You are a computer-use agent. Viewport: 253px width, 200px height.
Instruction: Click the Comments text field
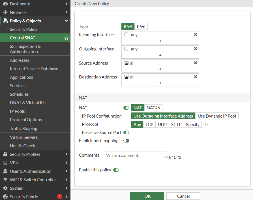135,155
